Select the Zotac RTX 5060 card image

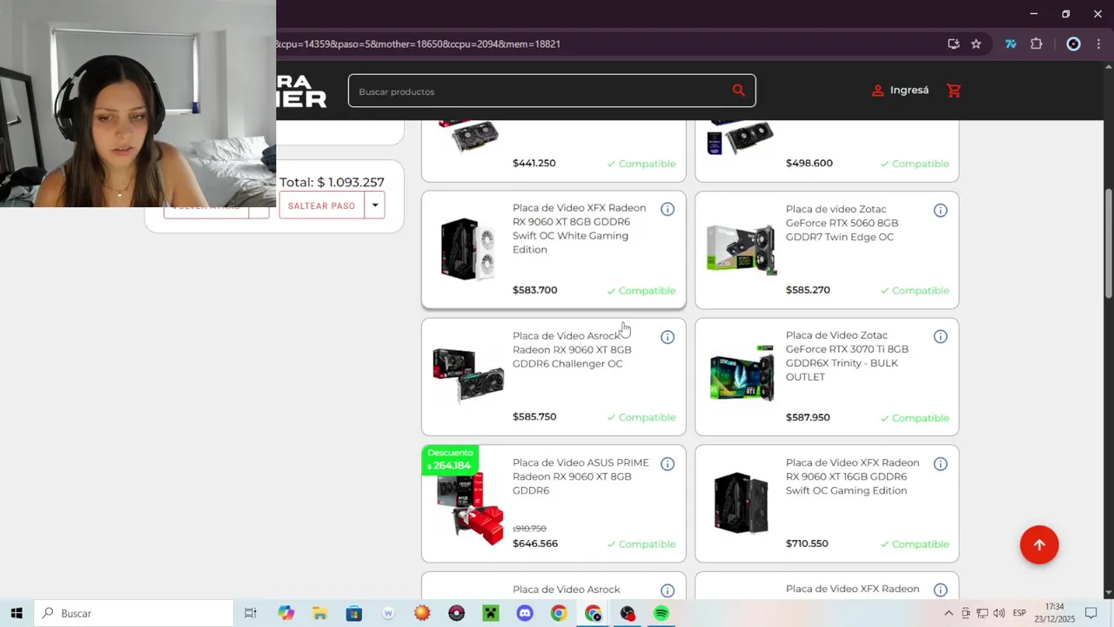click(x=741, y=248)
